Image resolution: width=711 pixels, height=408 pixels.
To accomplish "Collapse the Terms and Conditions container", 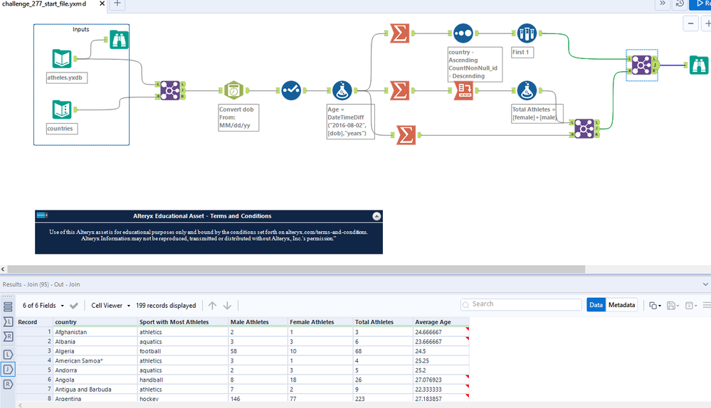I will [376, 217].
